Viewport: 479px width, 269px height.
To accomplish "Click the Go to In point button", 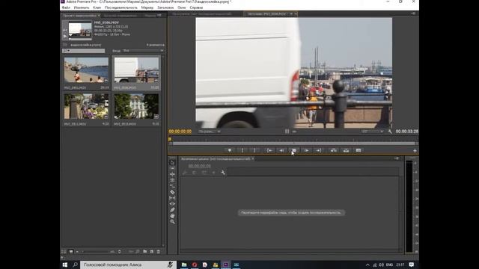I will (269, 150).
